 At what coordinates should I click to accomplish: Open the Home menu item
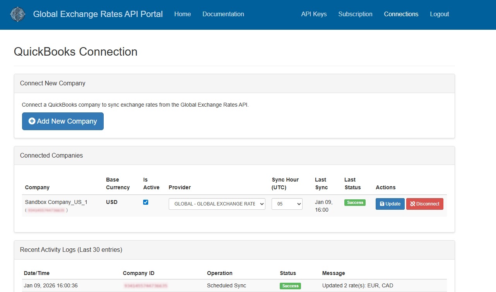tap(182, 14)
